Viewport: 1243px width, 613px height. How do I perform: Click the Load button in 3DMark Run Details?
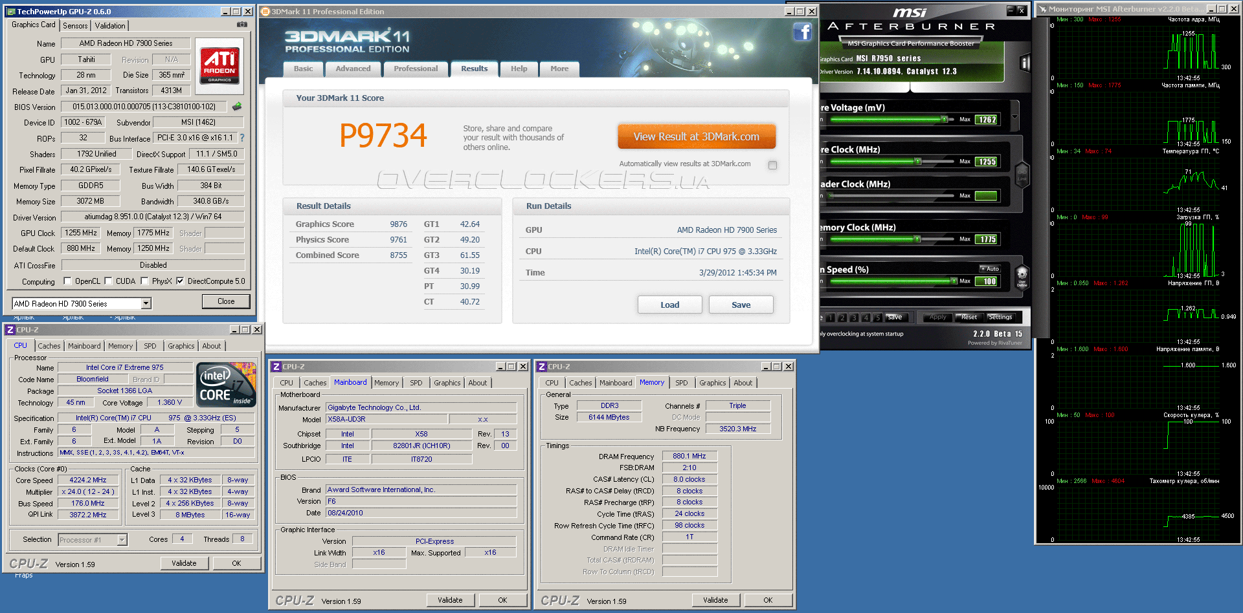(x=670, y=305)
